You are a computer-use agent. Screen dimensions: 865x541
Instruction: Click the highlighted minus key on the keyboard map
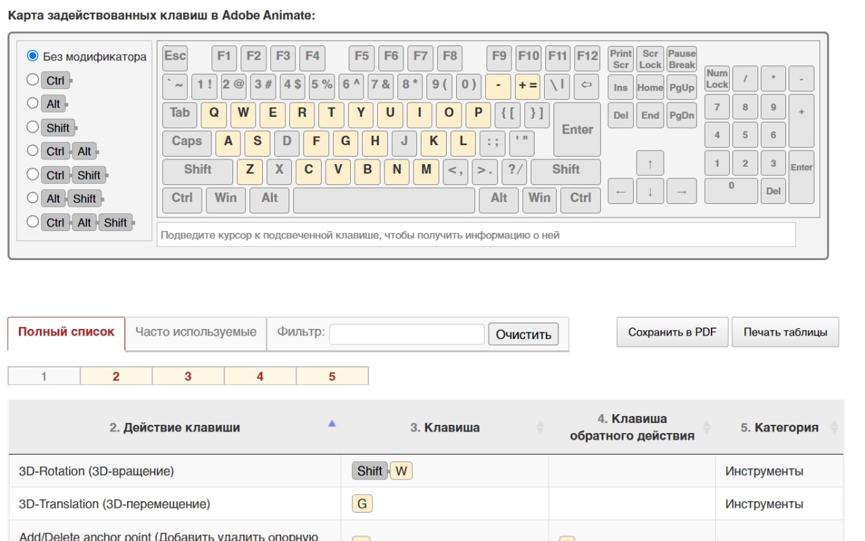click(499, 86)
